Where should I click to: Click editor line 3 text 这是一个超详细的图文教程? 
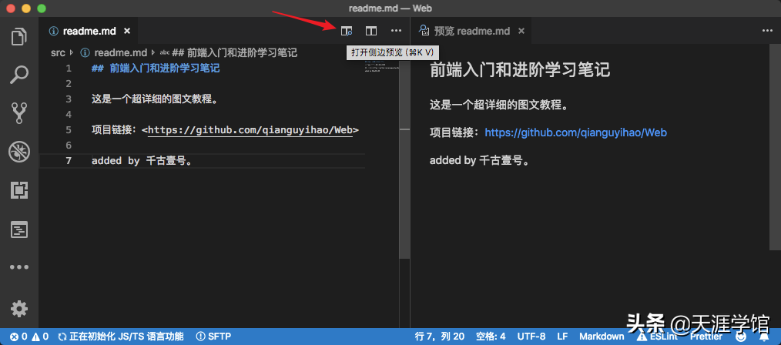155,99
